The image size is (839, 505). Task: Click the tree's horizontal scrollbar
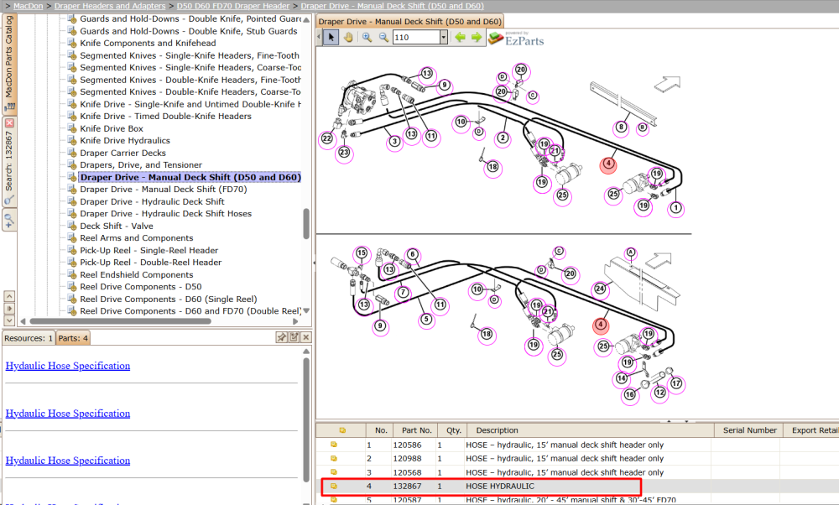pyautogui.click(x=120, y=321)
